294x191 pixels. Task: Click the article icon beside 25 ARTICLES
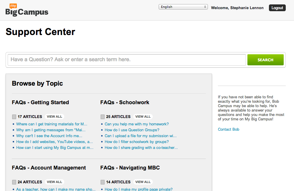click(103, 117)
